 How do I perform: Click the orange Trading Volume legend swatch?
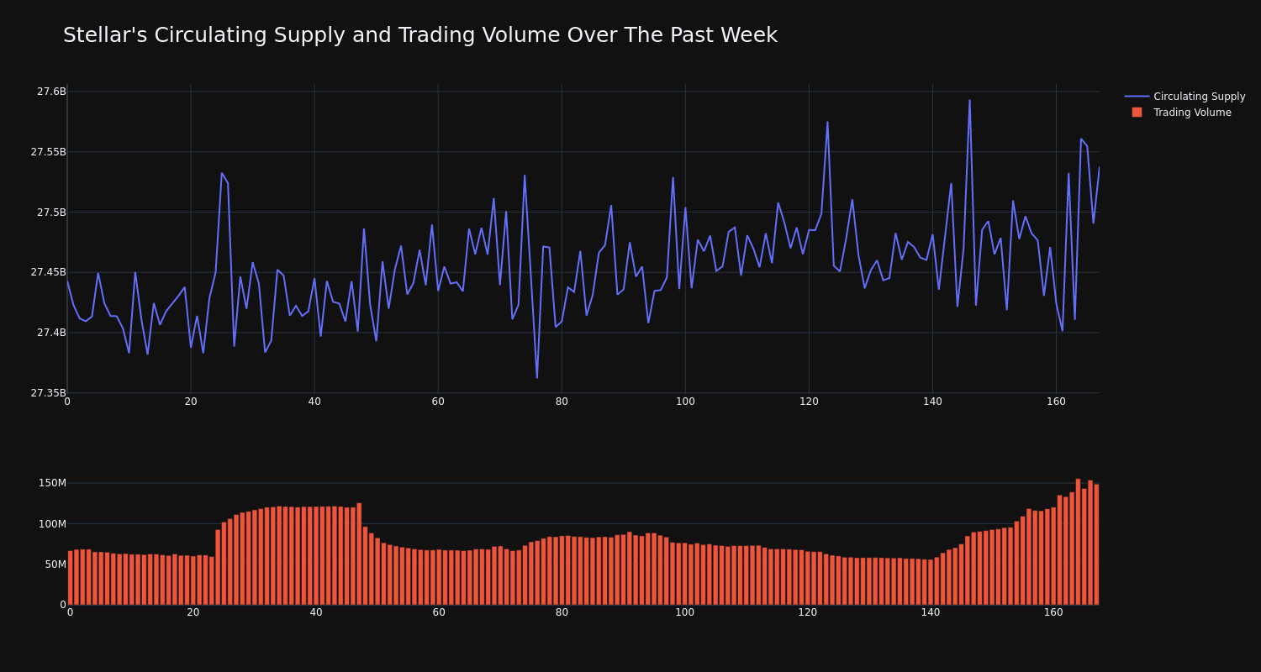click(x=1137, y=113)
